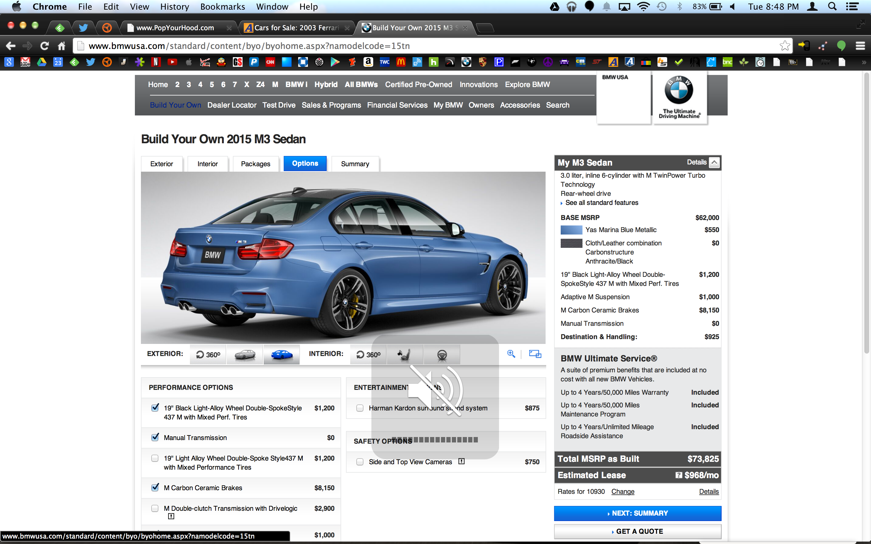The width and height of the screenshot is (871, 544).
Task: Show info for M Double-clutch Transmission
Action: coord(171,516)
